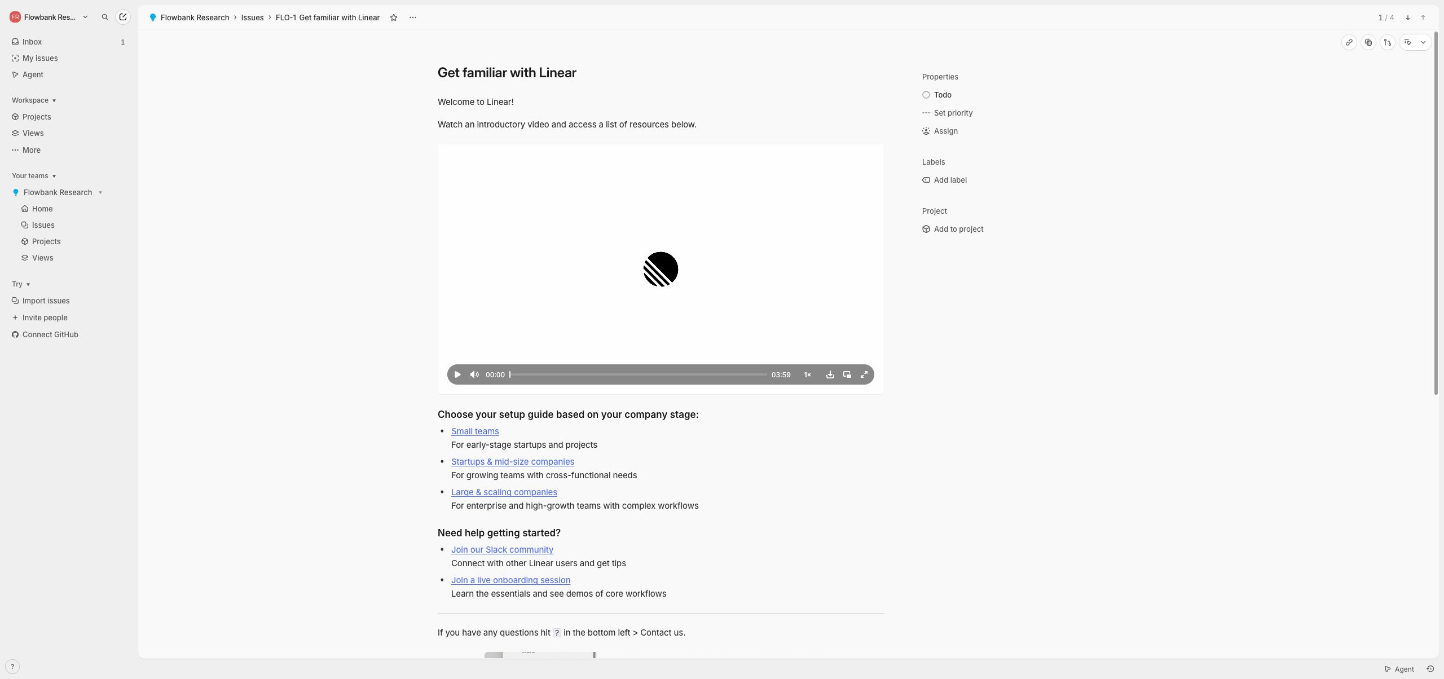This screenshot has height=679, width=1444.
Task: Collapse the Flowbank Research team tree
Action: point(100,192)
